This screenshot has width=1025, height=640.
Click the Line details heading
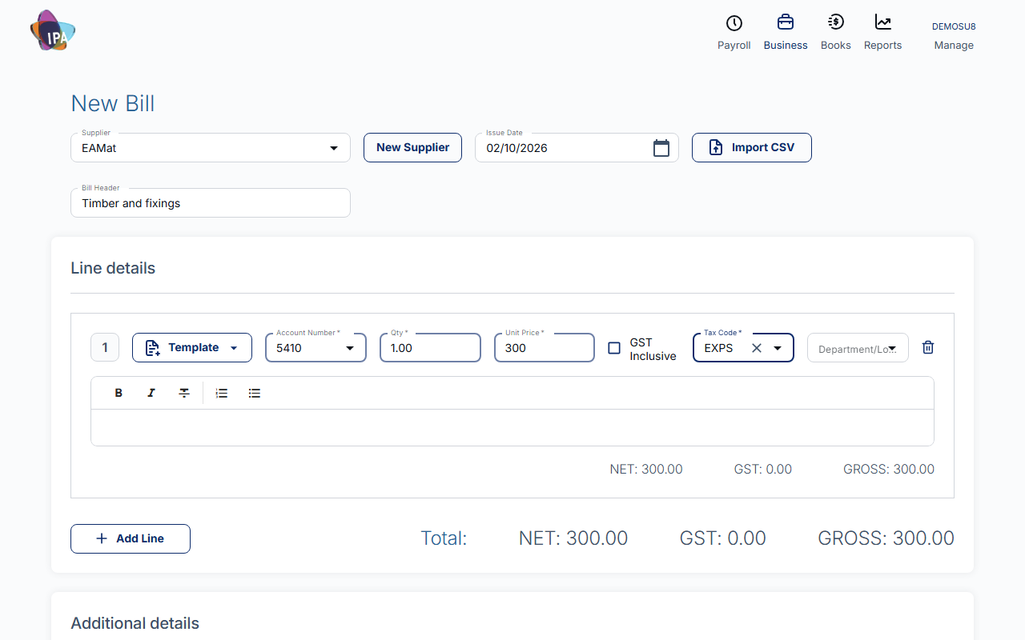coord(113,268)
